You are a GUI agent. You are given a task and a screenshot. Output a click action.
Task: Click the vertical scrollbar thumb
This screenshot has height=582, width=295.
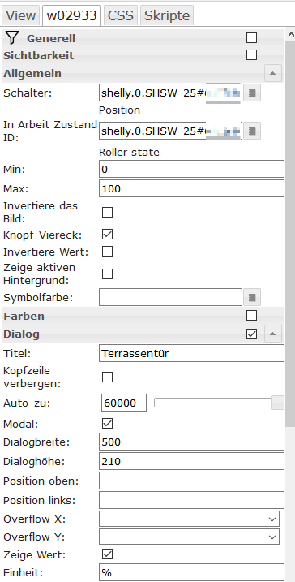[x=291, y=234]
